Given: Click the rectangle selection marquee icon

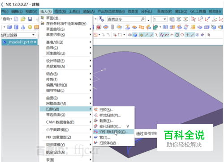Looking at the screenshot, I should [120, 35].
